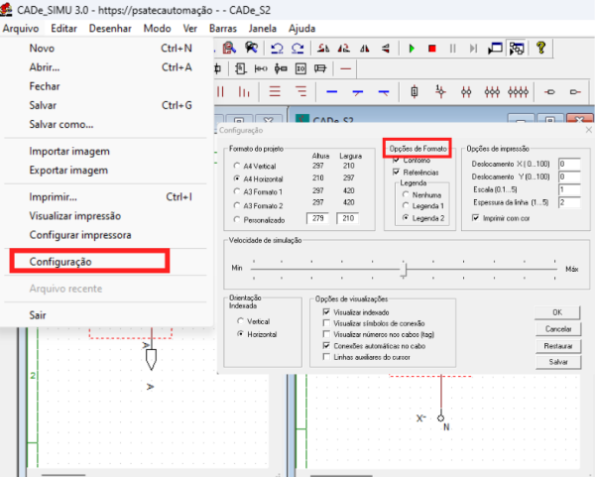Click the undo arrow icon
Viewport: 595px width, 477px height.
[277, 49]
